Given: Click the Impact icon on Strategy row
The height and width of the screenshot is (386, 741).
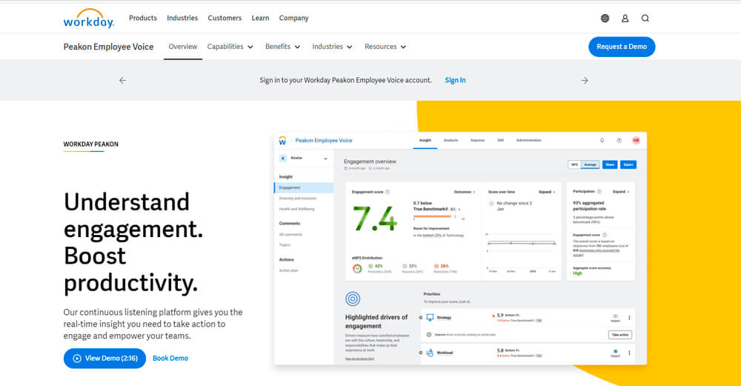Looking at the screenshot, I should (615, 317).
